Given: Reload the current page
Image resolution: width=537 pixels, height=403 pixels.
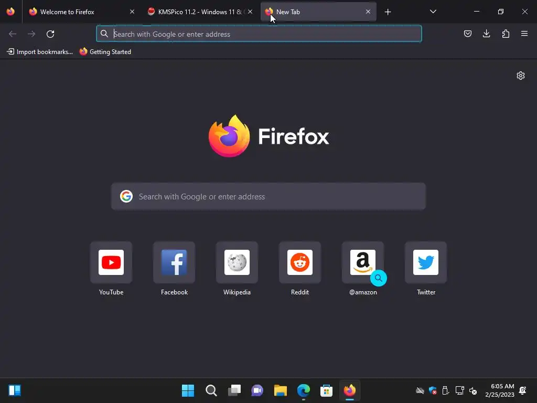Looking at the screenshot, I should (x=50, y=34).
